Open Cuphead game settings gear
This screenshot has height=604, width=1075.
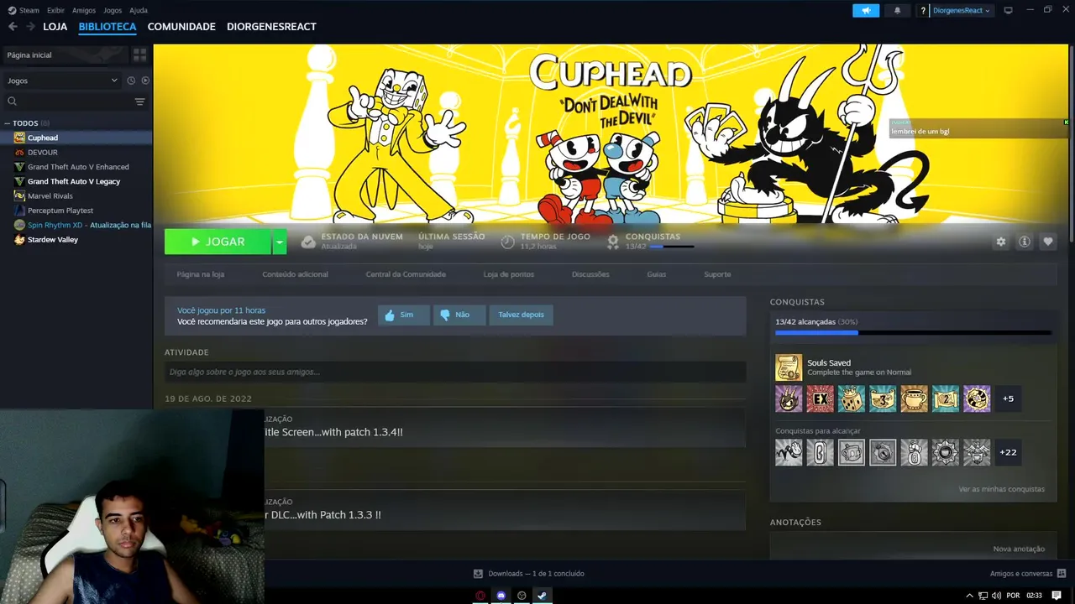click(x=1000, y=242)
